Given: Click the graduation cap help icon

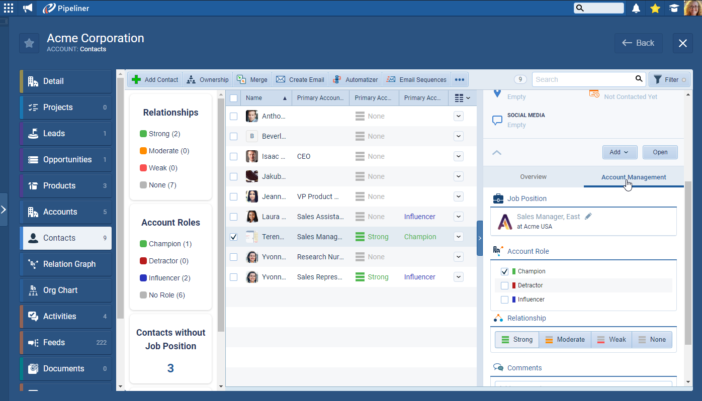Looking at the screenshot, I should coord(673,8).
